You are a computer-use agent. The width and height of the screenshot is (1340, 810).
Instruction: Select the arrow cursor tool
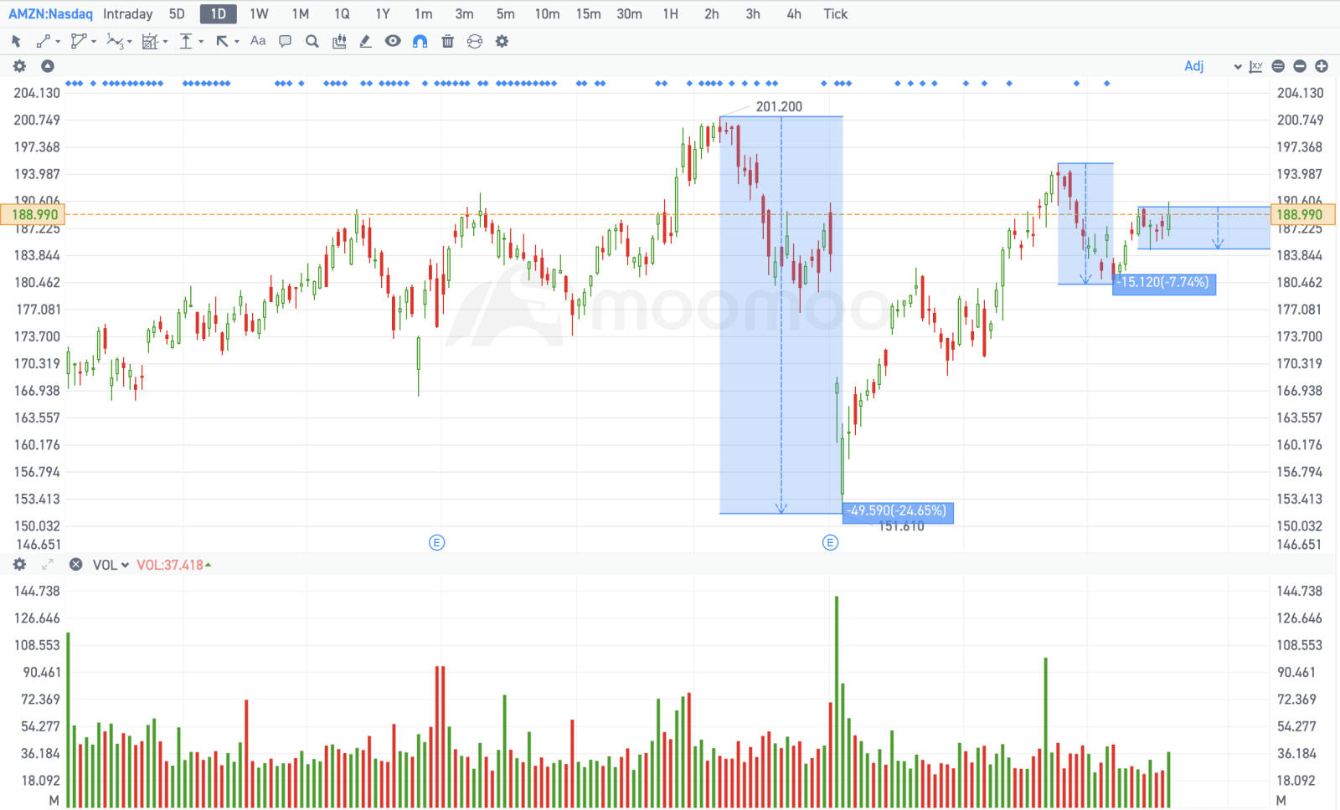point(16,41)
